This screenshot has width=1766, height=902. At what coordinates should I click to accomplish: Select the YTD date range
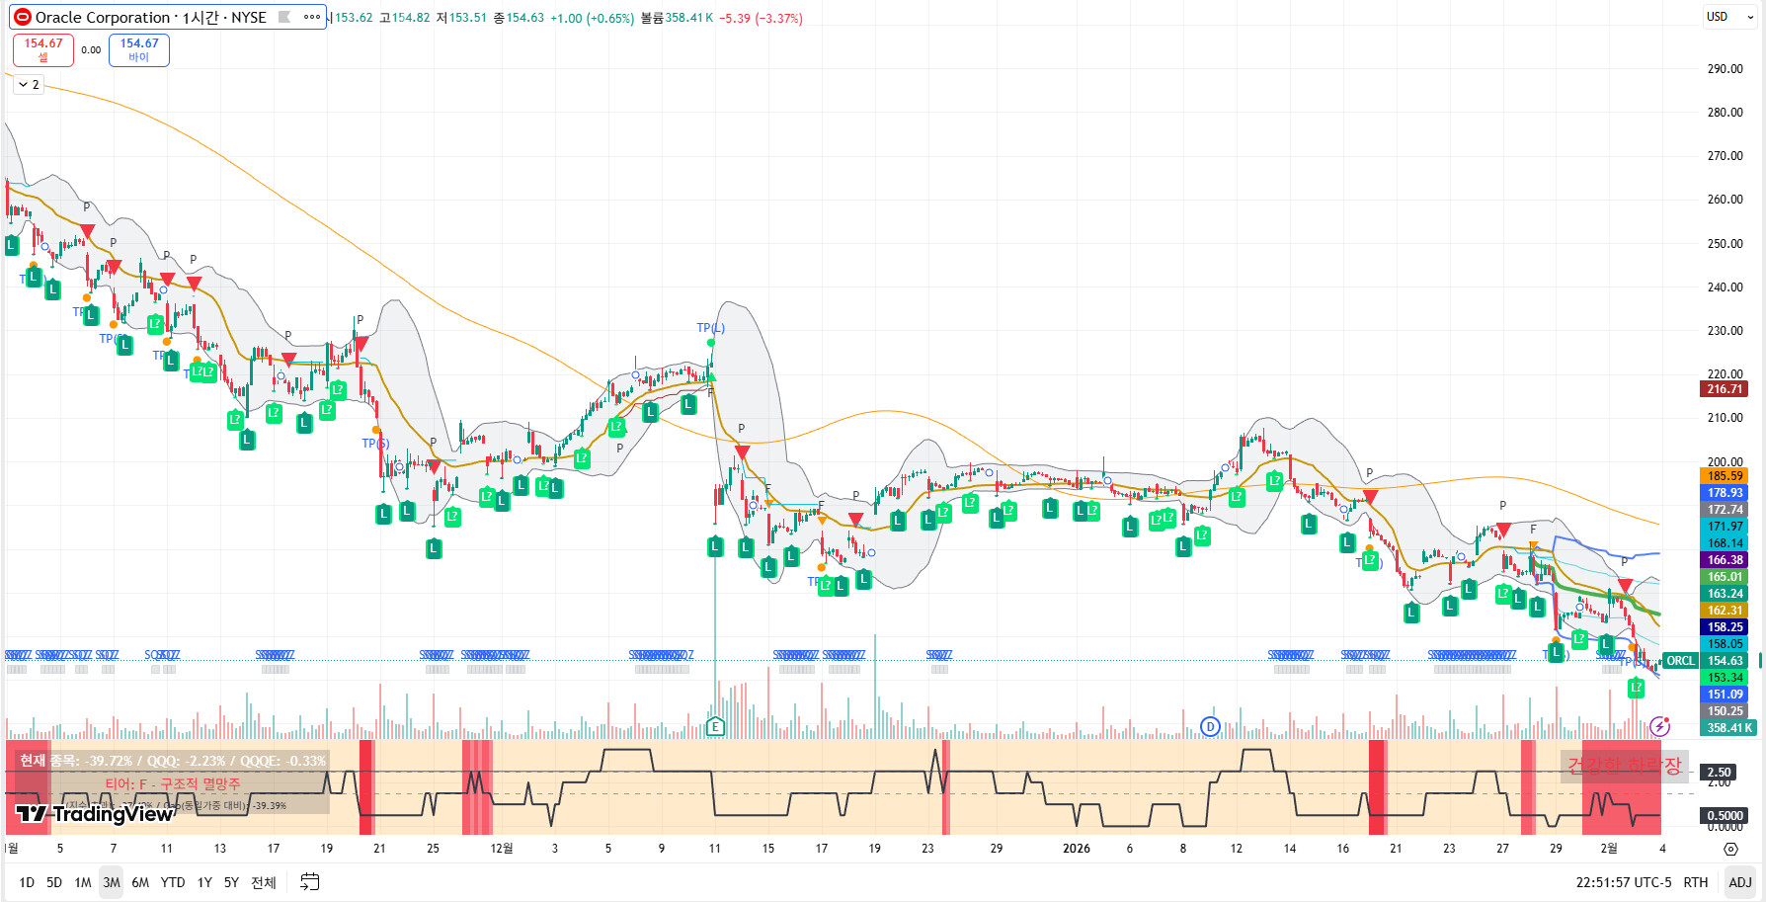click(x=173, y=882)
